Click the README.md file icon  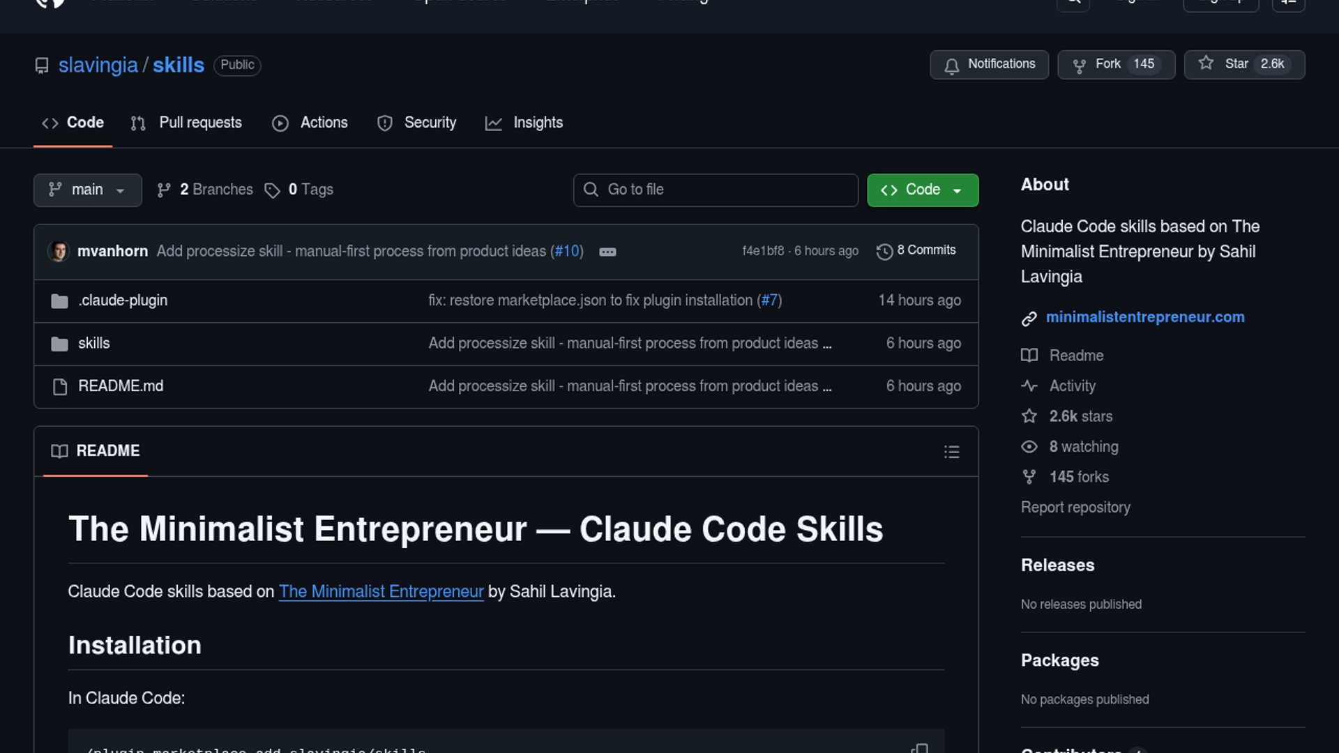pyautogui.click(x=60, y=387)
